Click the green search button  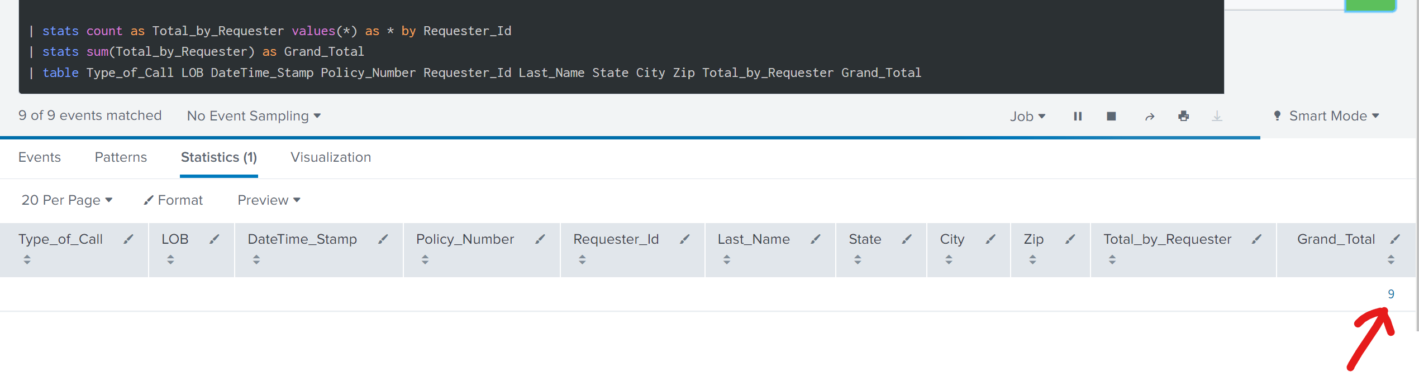[x=1370, y=5]
